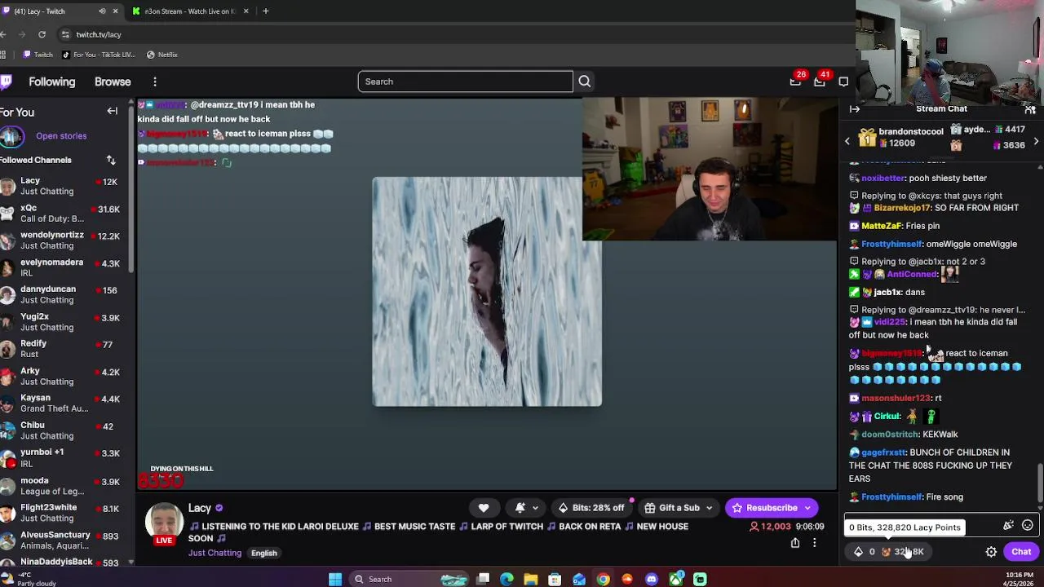Open Discord from the taskbar

(651, 579)
